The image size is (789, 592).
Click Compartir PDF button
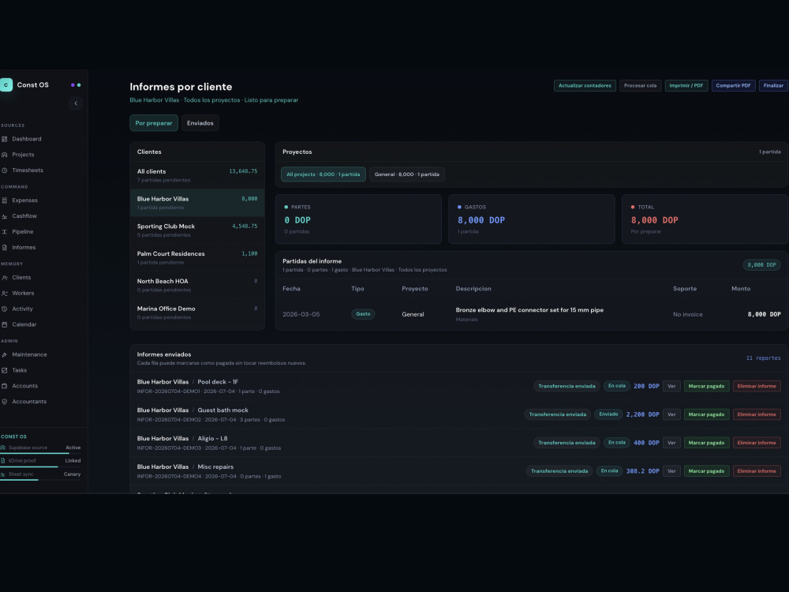point(733,85)
